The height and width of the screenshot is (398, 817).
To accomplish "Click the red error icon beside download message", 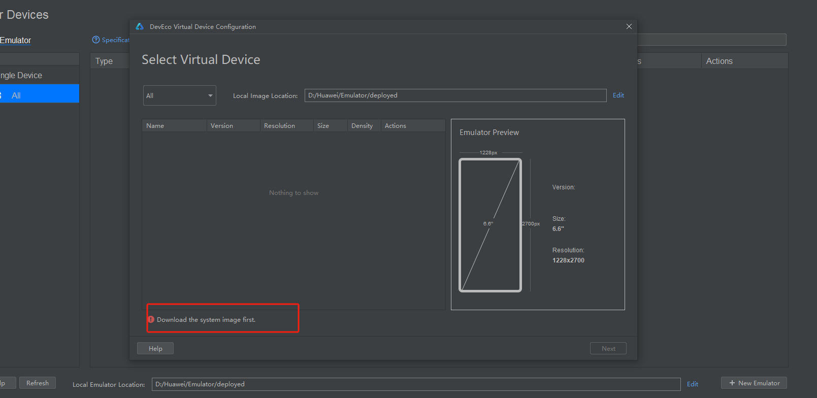I will pos(151,319).
